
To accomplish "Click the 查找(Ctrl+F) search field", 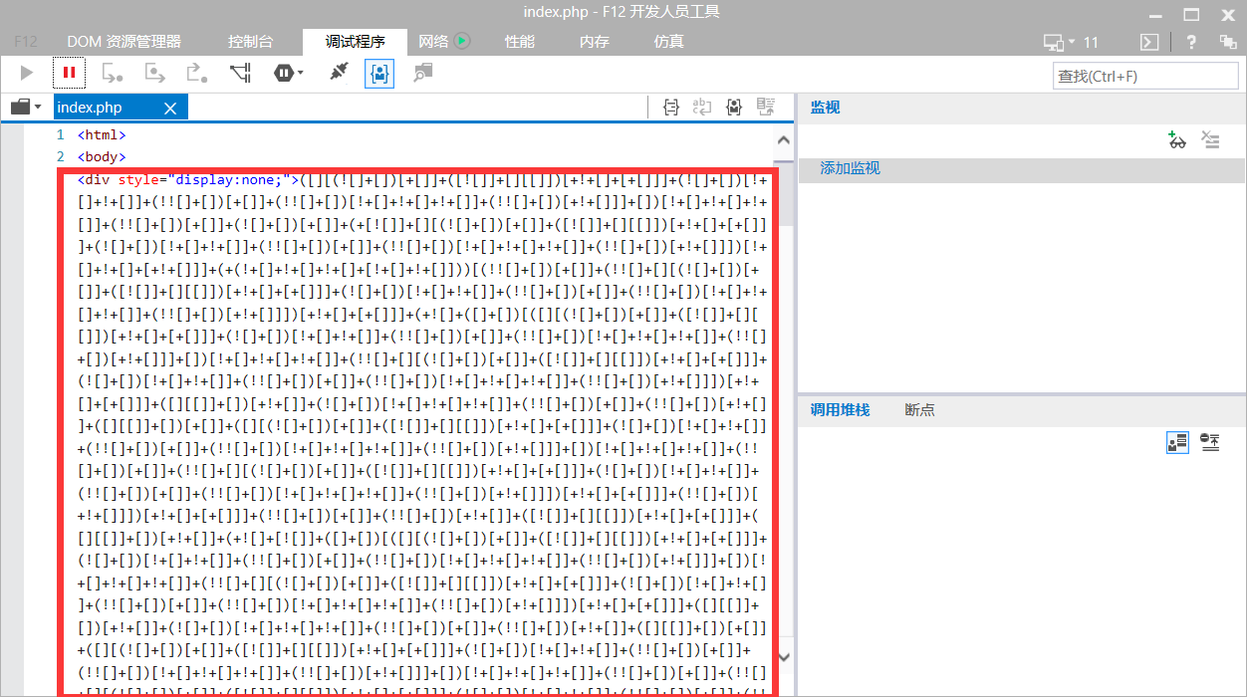I will click(1145, 76).
